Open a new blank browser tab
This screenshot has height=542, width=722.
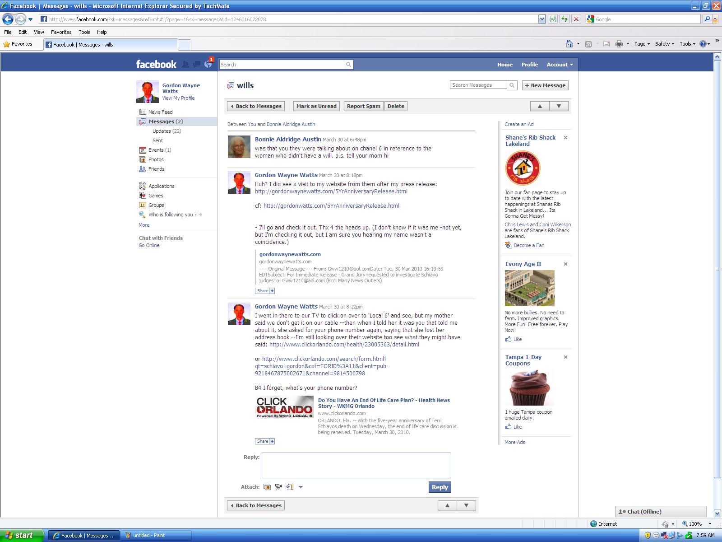(185, 45)
